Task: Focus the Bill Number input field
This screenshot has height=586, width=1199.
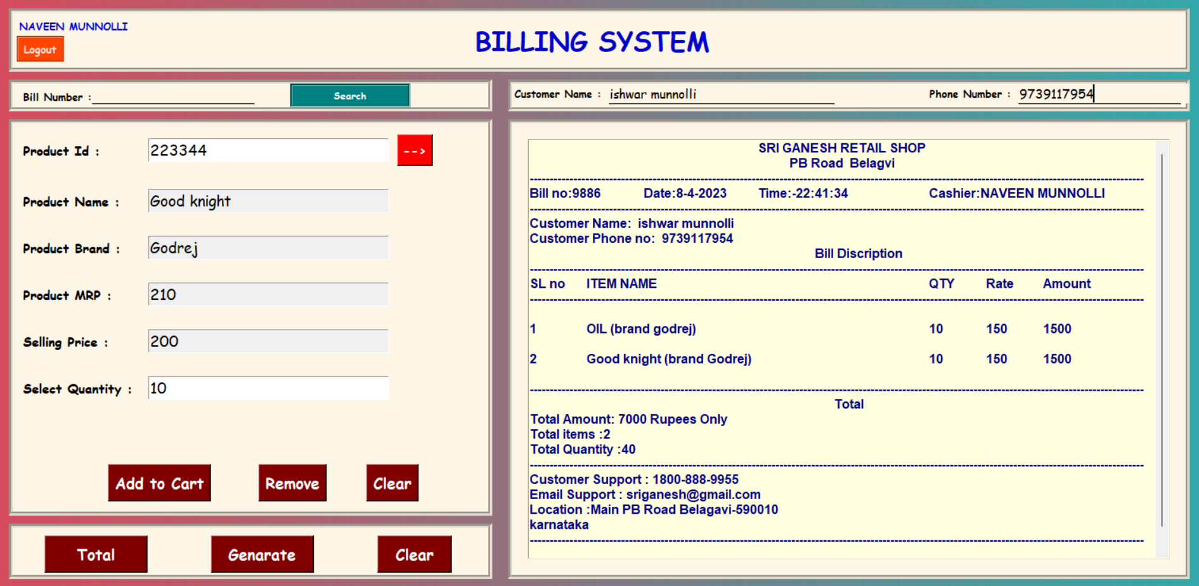Action: [x=173, y=96]
